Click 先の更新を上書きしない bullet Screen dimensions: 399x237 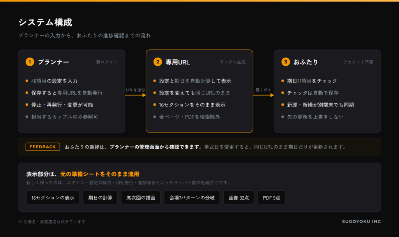315,117
